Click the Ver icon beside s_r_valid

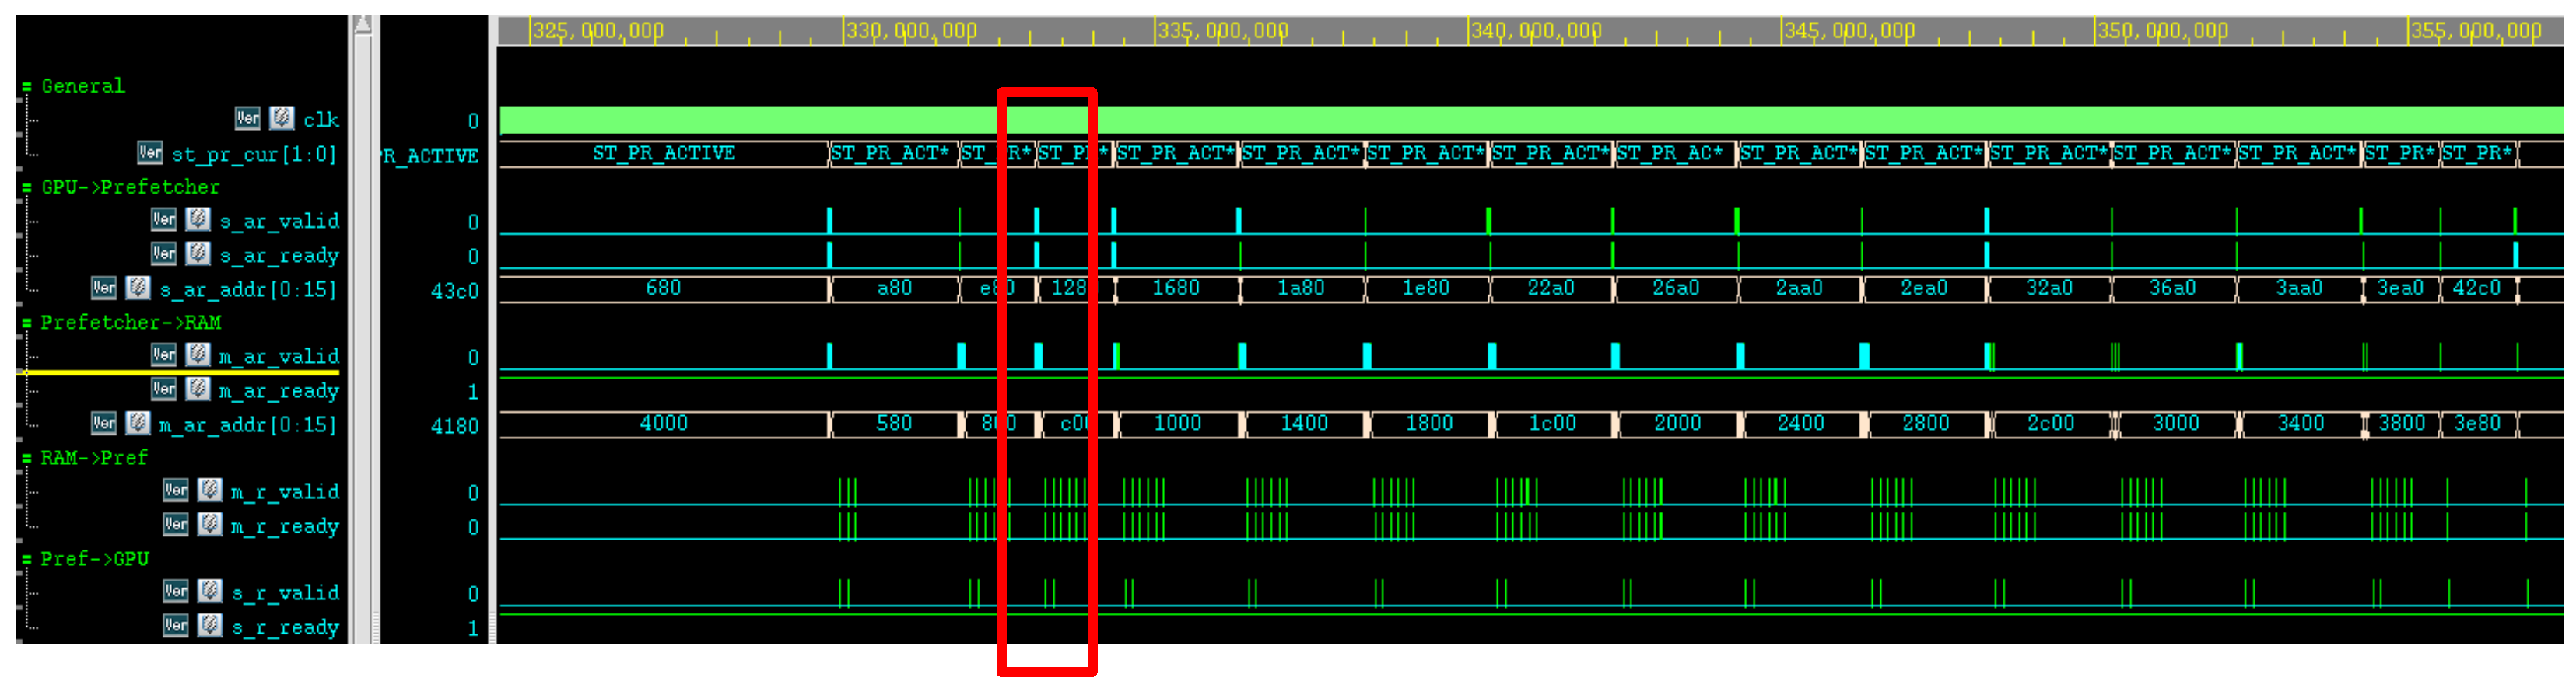[x=176, y=592]
